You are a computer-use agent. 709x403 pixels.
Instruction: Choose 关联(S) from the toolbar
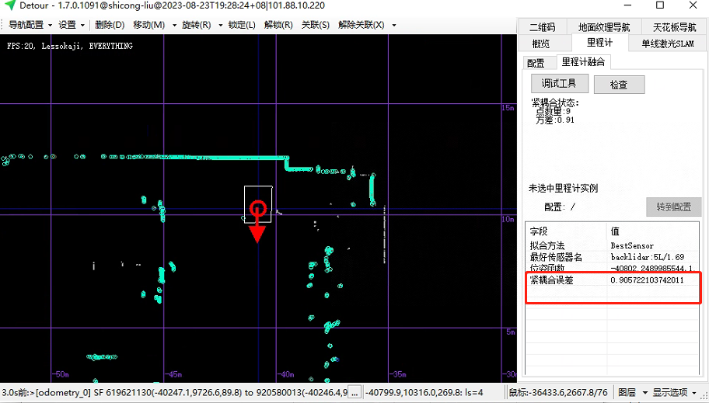(315, 25)
